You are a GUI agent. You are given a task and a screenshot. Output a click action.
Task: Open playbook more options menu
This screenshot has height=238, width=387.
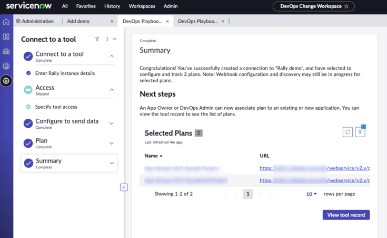coord(107,39)
